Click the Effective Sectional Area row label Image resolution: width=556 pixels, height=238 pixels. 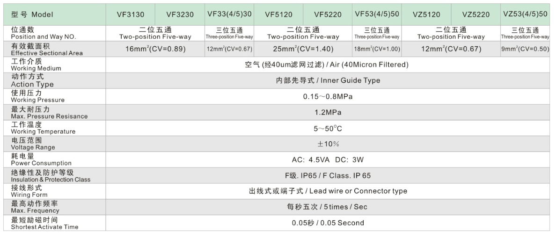click(x=47, y=50)
